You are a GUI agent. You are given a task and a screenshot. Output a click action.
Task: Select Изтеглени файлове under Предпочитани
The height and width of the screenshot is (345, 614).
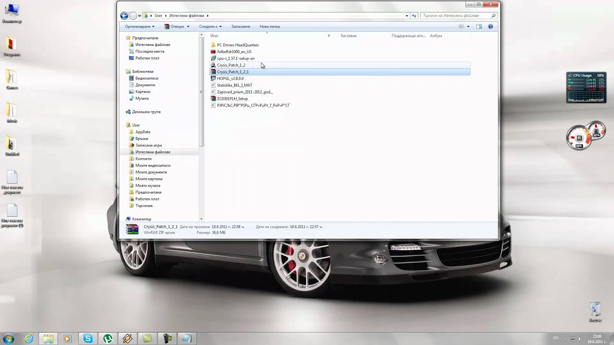(x=153, y=45)
